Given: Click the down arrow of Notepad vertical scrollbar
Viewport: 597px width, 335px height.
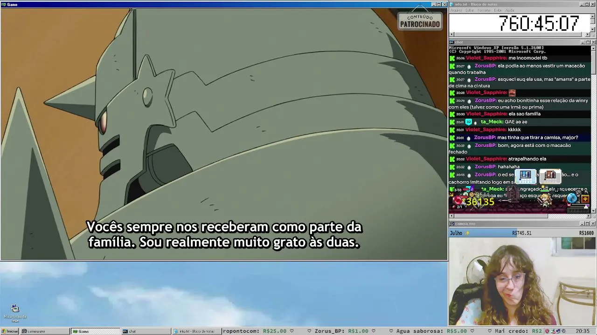Looking at the screenshot, I should coord(593,29).
